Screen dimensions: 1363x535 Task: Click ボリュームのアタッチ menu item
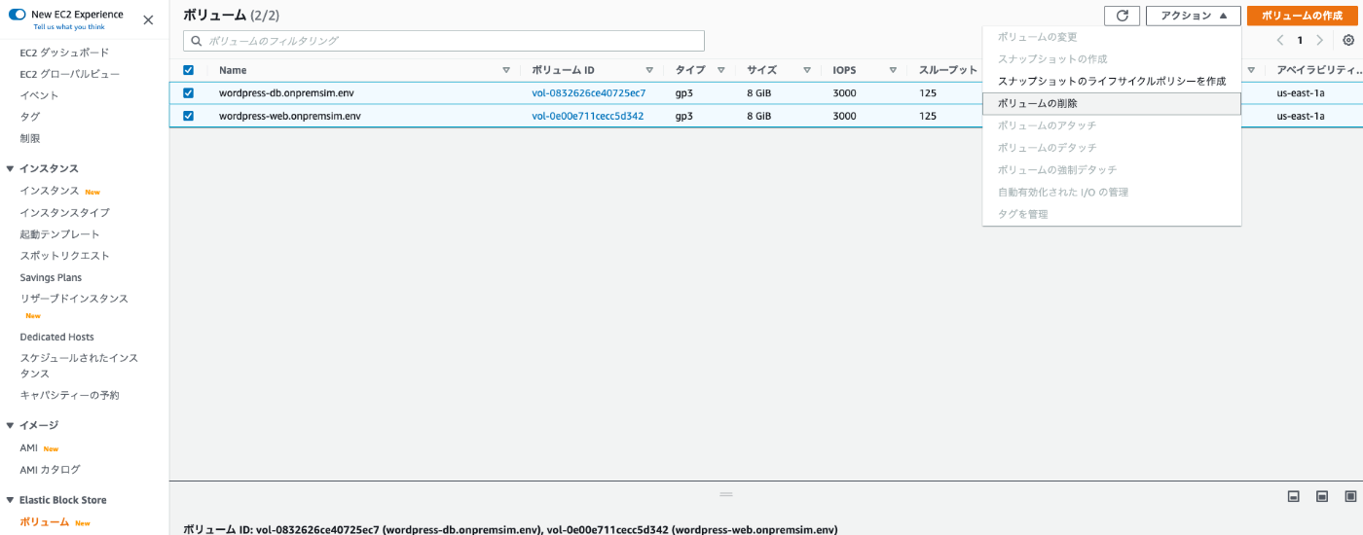(x=1112, y=125)
